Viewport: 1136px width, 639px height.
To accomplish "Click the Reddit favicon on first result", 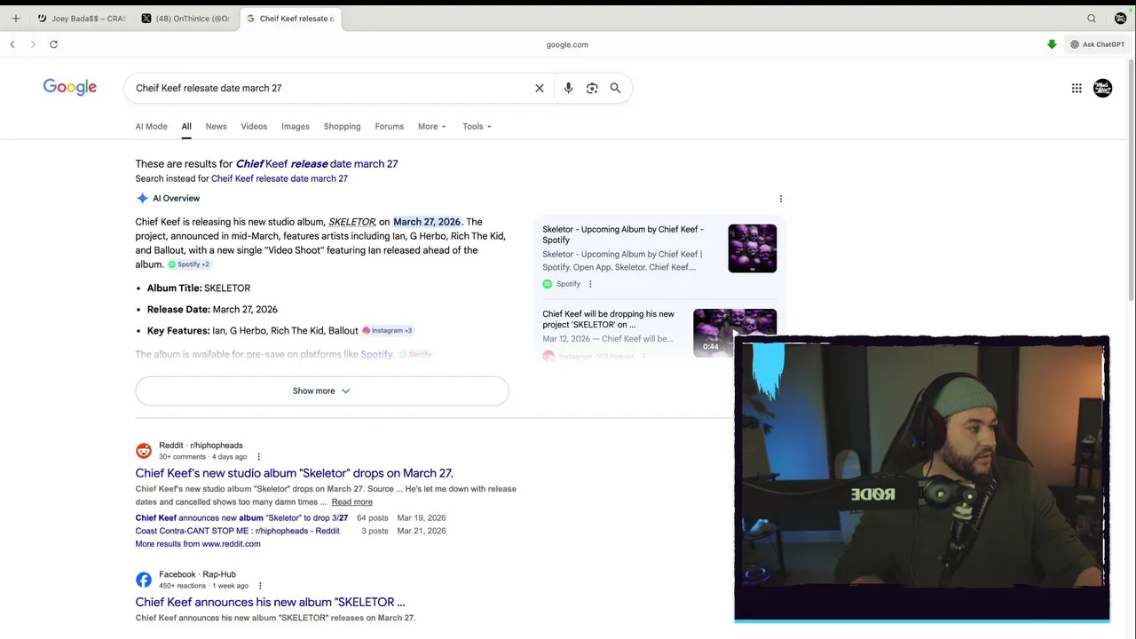I will point(144,451).
